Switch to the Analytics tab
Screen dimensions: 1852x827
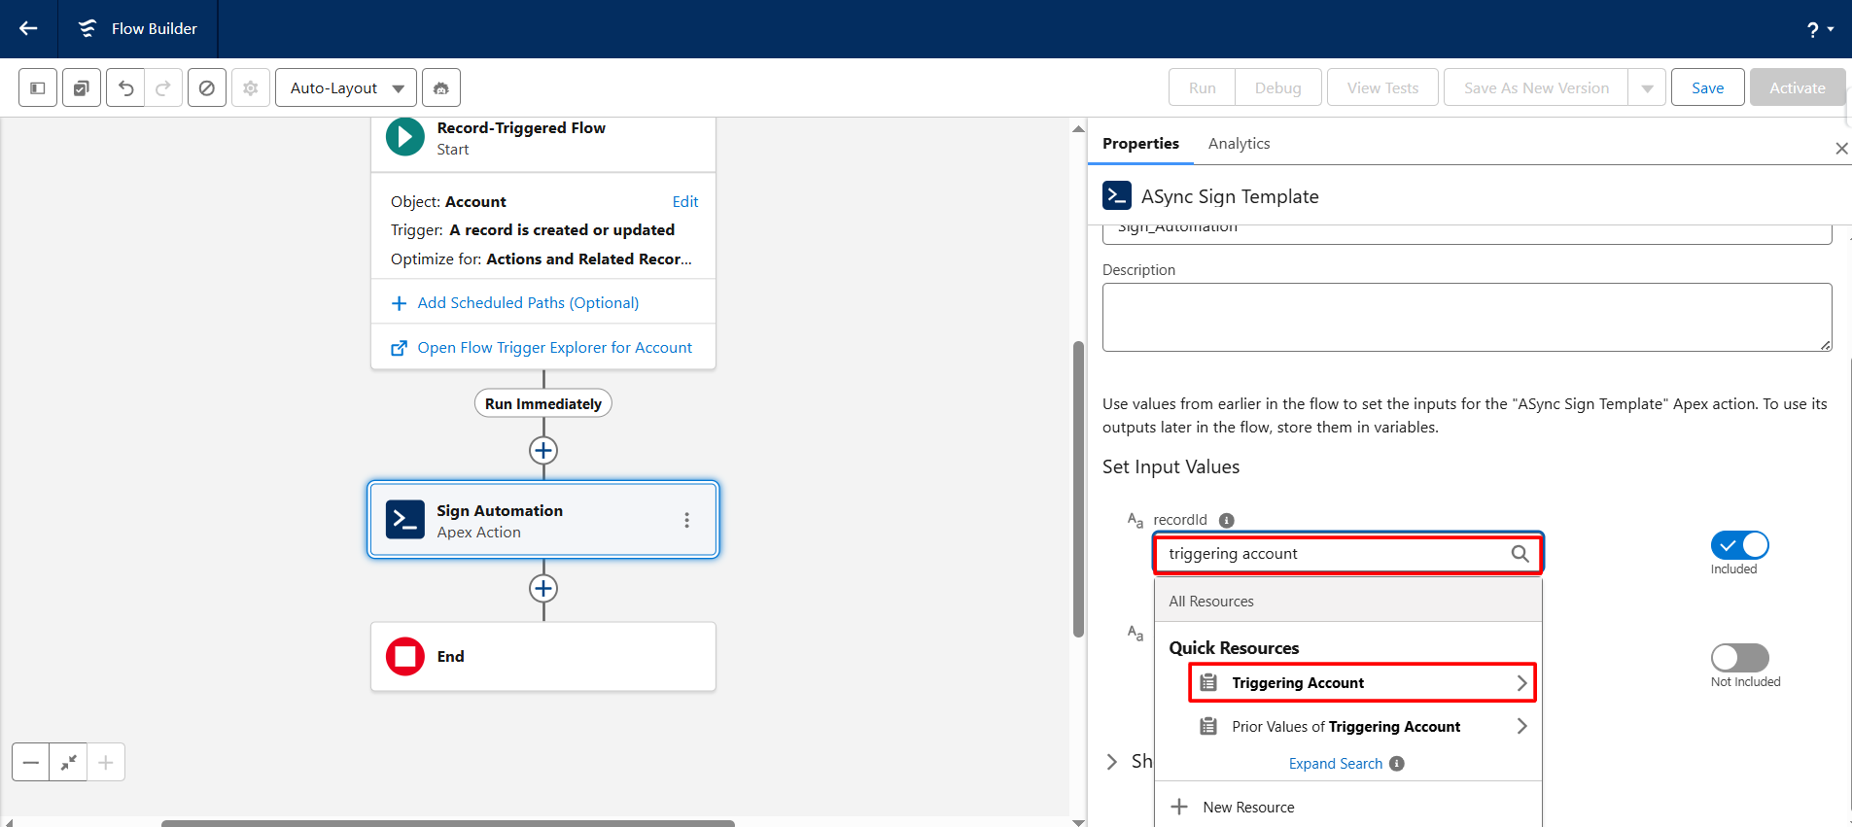(x=1239, y=143)
